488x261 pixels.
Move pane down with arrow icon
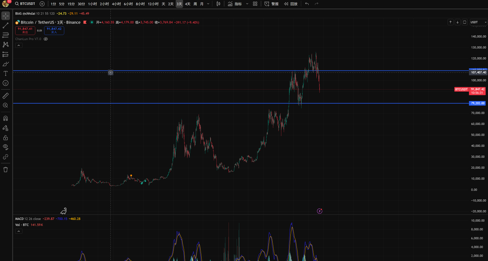pyautogui.click(x=457, y=22)
